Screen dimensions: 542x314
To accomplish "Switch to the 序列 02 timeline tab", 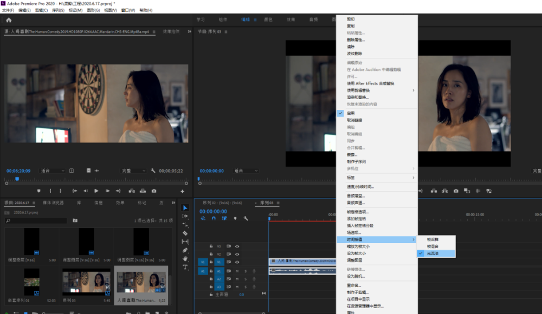I will pyautogui.click(x=222, y=203).
